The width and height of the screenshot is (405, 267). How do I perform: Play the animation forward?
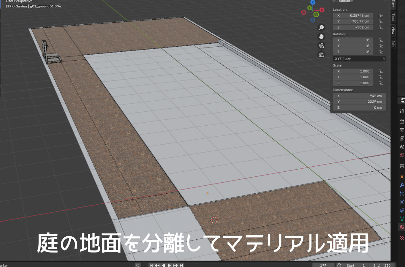pyautogui.click(x=169, y=265)
